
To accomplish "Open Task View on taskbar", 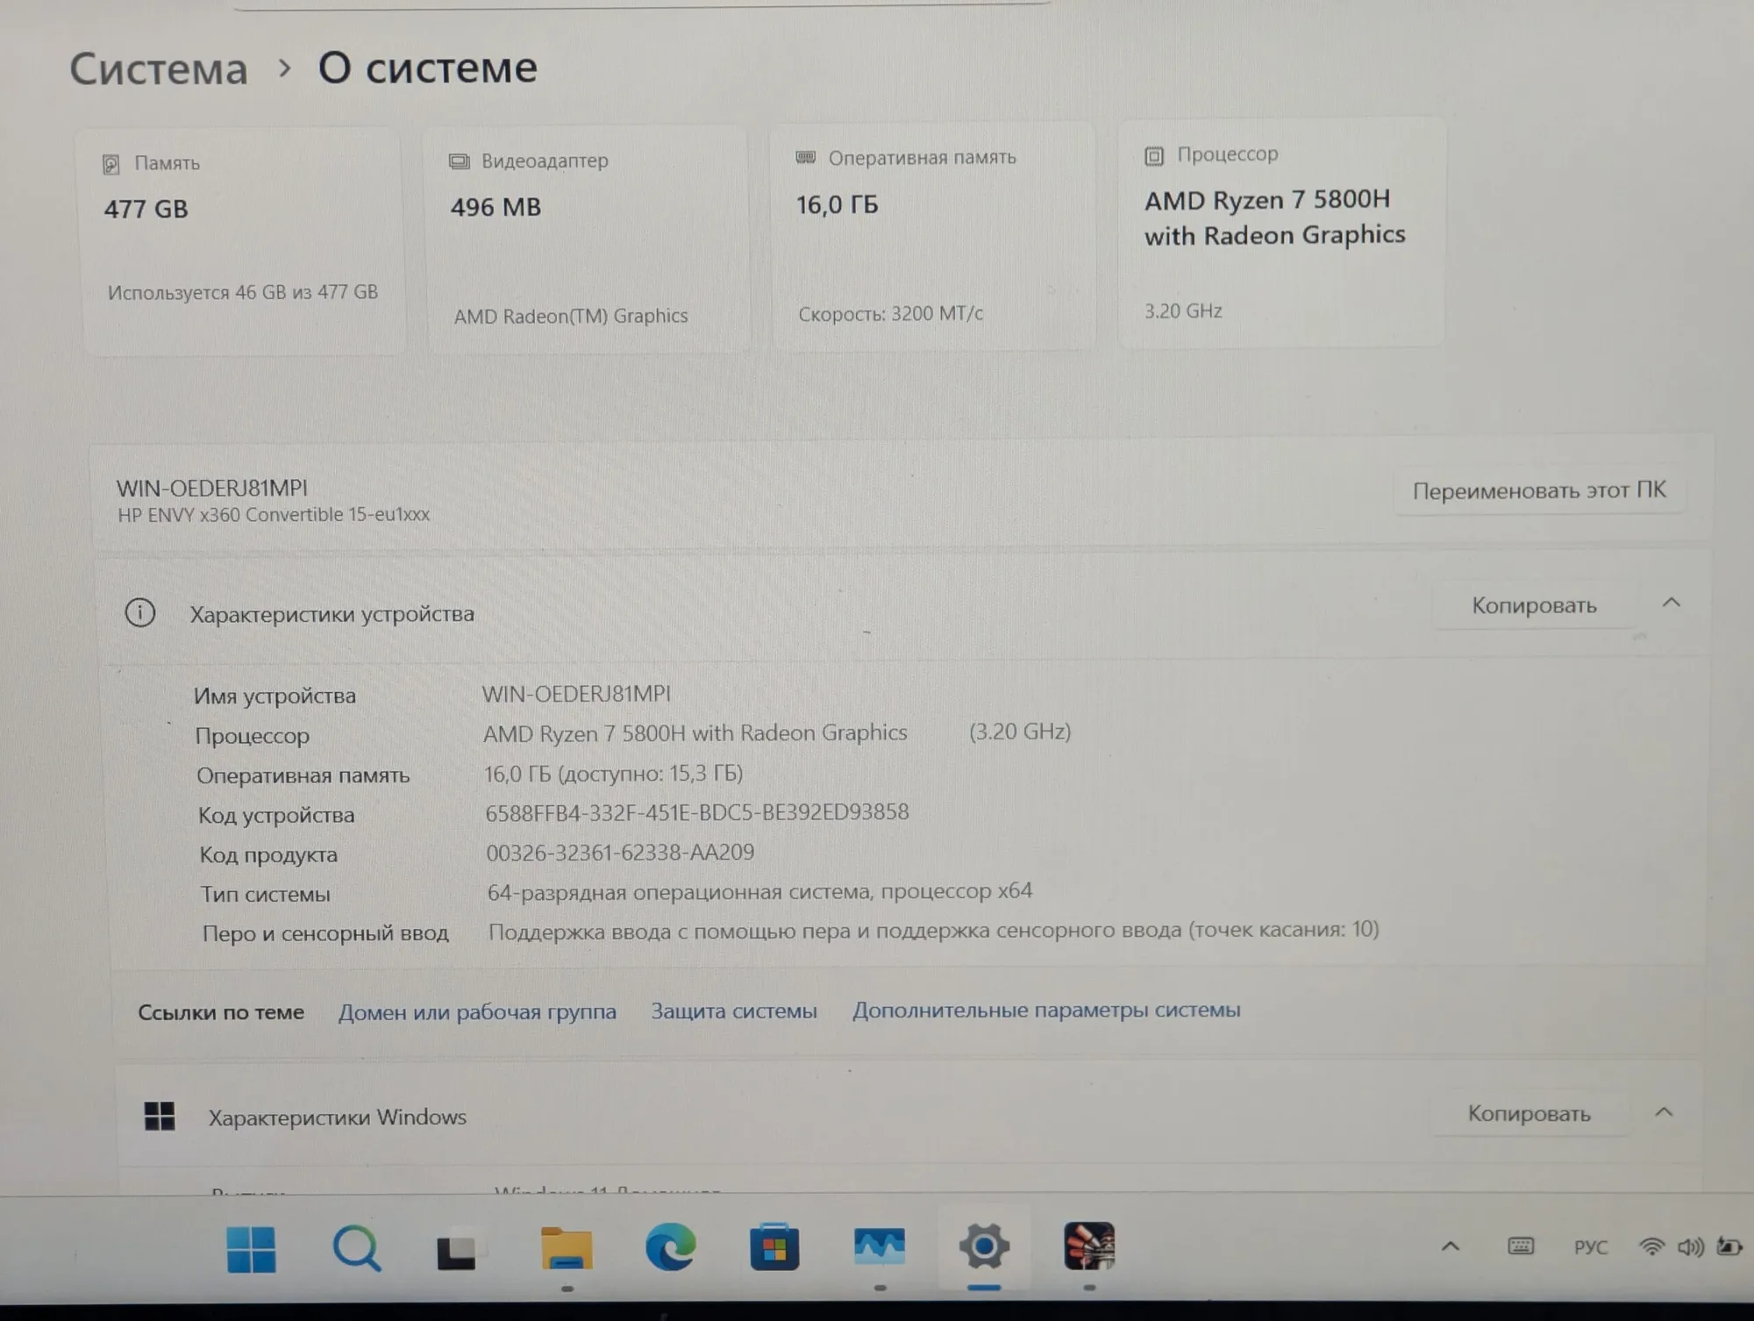I will [x=457, y=1252].
